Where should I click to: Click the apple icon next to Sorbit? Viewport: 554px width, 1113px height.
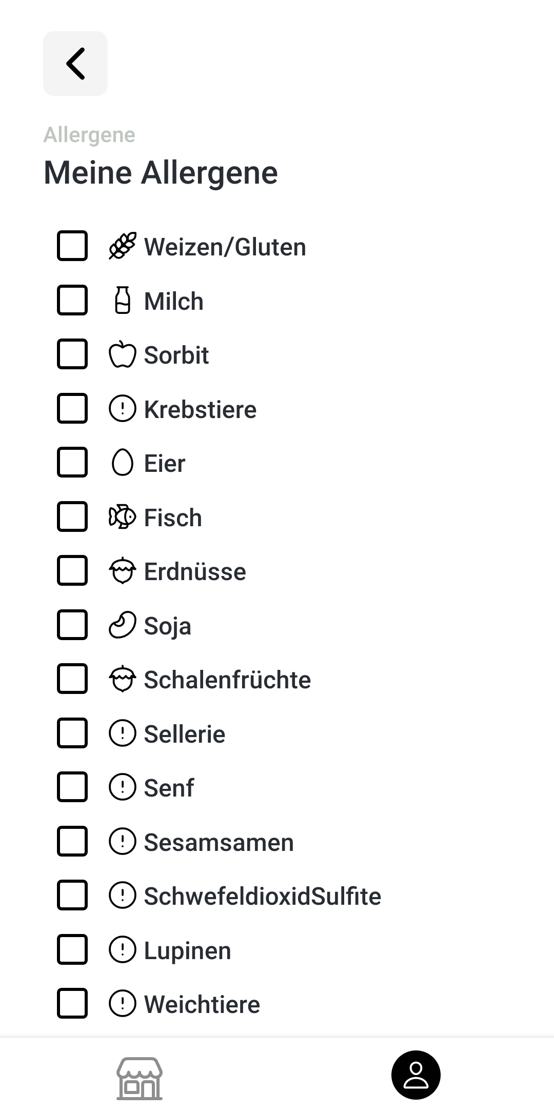(123, 354)
